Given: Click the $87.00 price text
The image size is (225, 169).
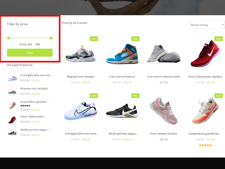Looking at the screenshot, I should pos(164,139).
